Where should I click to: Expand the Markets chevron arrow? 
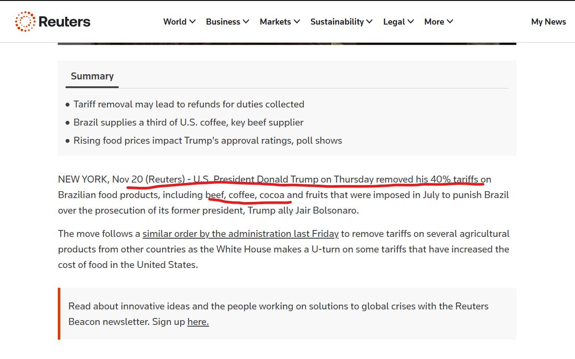coord(297,22)
